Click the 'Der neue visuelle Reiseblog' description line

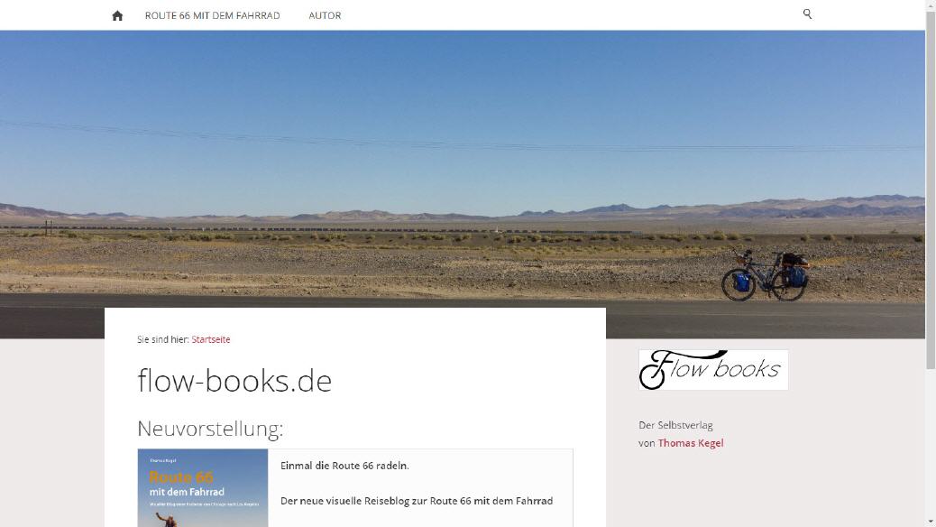coord(417,501)
